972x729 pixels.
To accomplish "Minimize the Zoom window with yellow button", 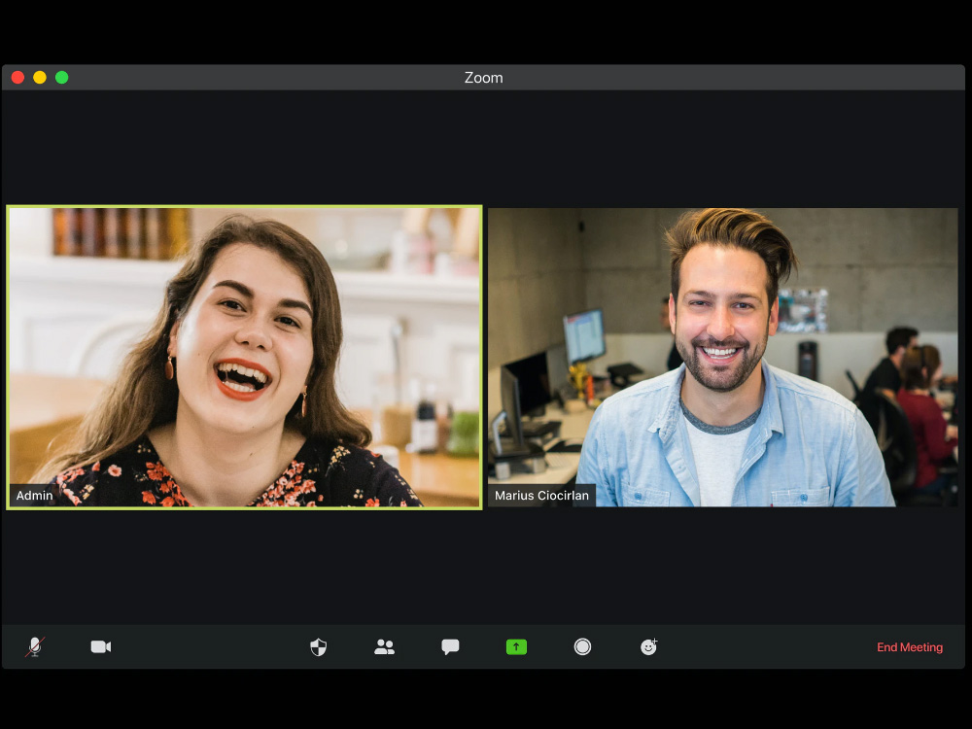I will click(x=40, y=78).
